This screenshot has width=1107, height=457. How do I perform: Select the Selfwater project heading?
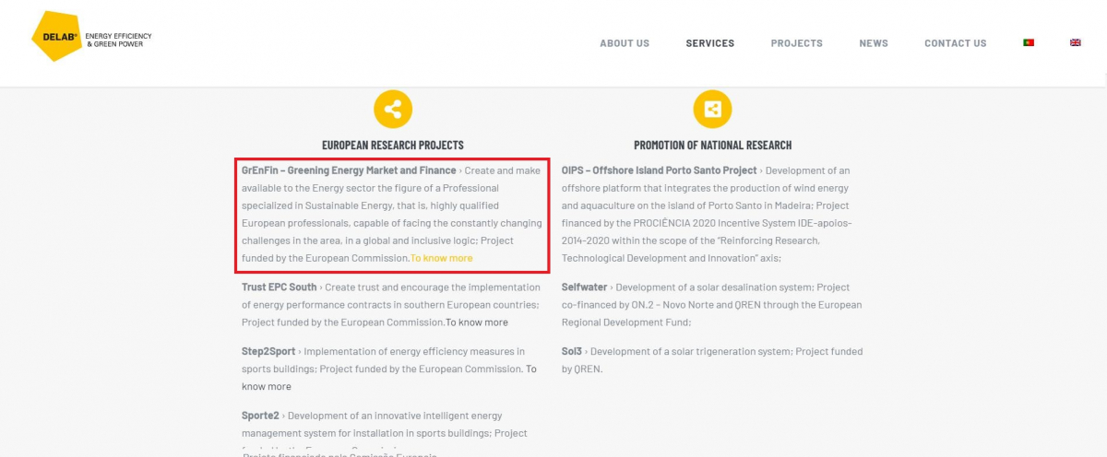585,287
